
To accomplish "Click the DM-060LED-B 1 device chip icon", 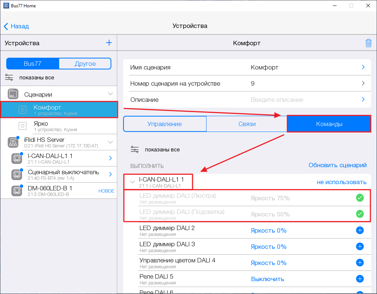I will pyautogui.click(x=16, y=191).
